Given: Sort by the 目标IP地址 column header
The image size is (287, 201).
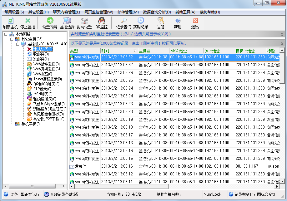Looking at the screenshot, I should click(x=250, y=51).
